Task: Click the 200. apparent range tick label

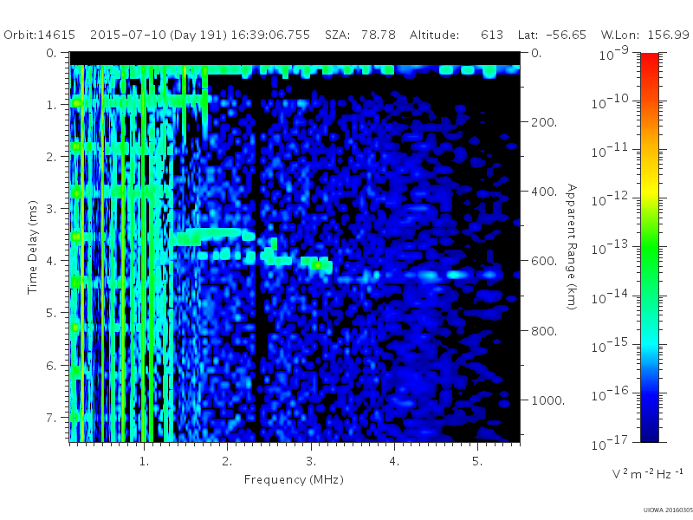Action: [x=544, y=122]
